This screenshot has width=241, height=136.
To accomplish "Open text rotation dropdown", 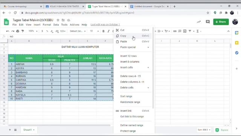I will click(x=167, y=31).
